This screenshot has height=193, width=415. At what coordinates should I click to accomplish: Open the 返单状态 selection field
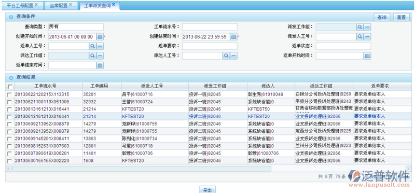343,46
